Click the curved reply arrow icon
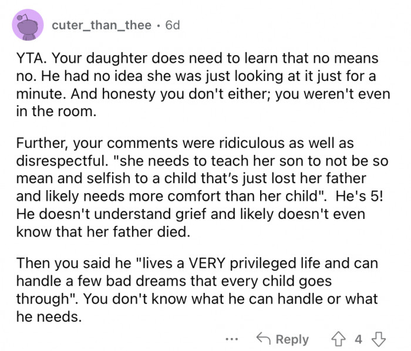 pyautogui.click(x=263, y=339)
